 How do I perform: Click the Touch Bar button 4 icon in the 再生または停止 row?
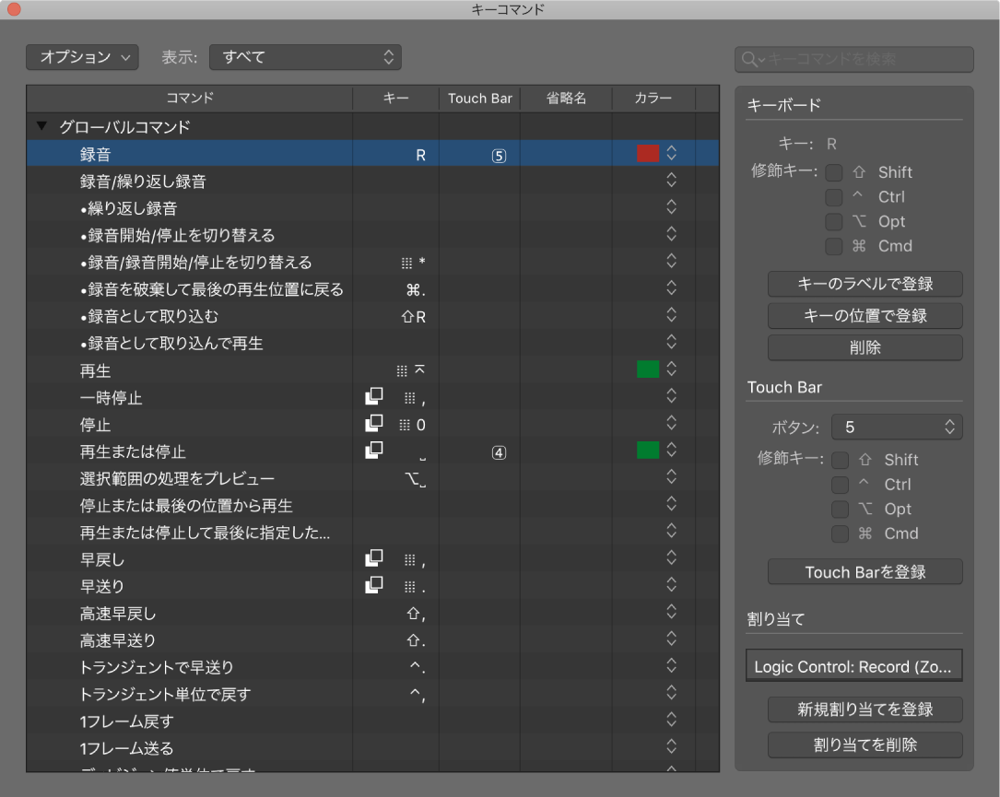tap(499, 452)
